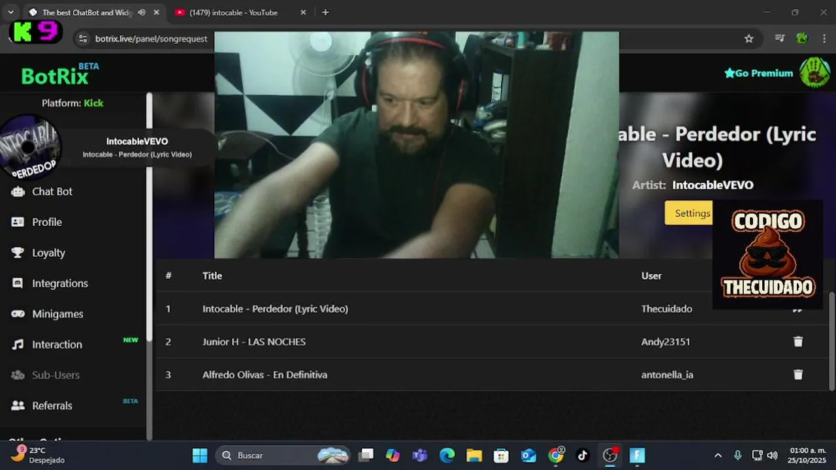
Task: Select Junior H - LAS NOCHES title
Action: (254, 341)
